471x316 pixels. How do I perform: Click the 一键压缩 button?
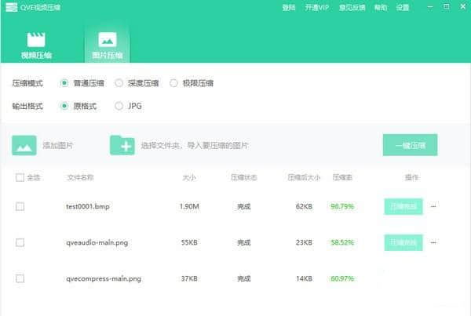(410, 145)
